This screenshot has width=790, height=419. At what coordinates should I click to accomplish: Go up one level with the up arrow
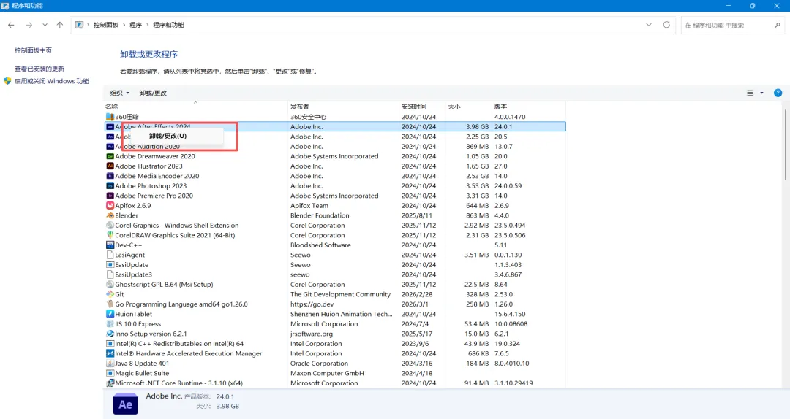(60, 25)
